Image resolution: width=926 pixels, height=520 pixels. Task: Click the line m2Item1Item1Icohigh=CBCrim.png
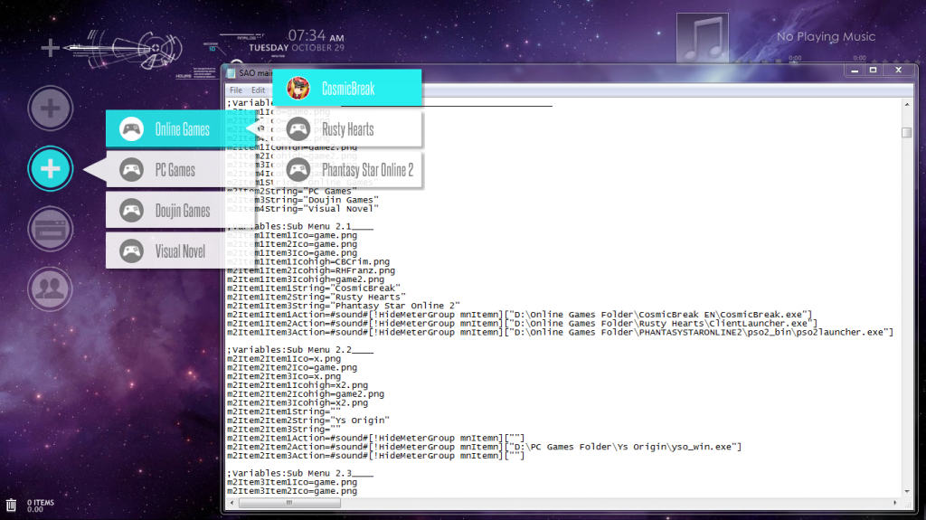(308, 261)
